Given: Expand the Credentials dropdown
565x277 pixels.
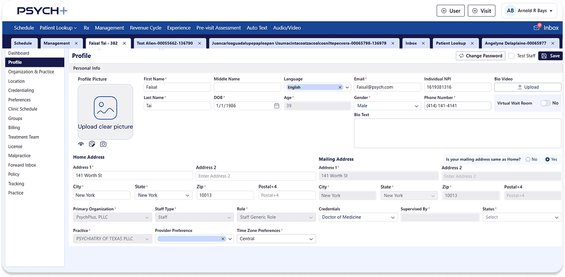Looking at the screenshot, I should coord(358,217).
